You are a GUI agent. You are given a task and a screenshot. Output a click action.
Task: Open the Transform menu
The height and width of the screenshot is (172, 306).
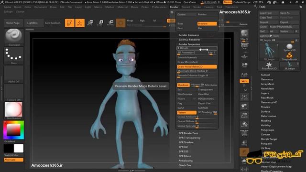tap(231, 7)
